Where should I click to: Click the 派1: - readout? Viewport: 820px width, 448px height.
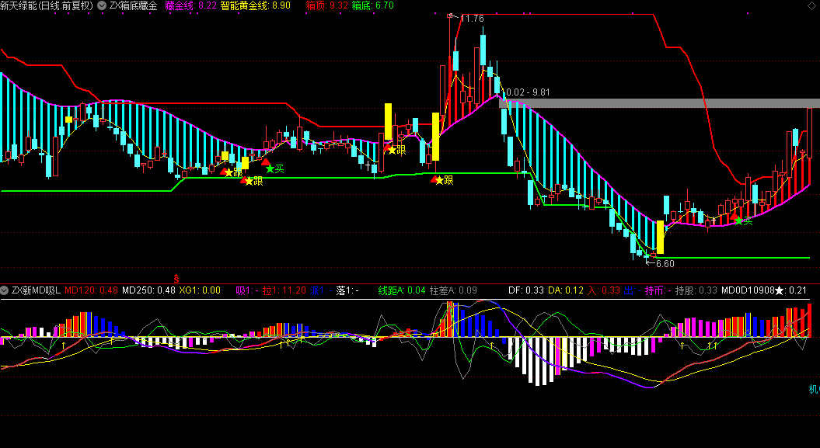(x=321, y=290)
